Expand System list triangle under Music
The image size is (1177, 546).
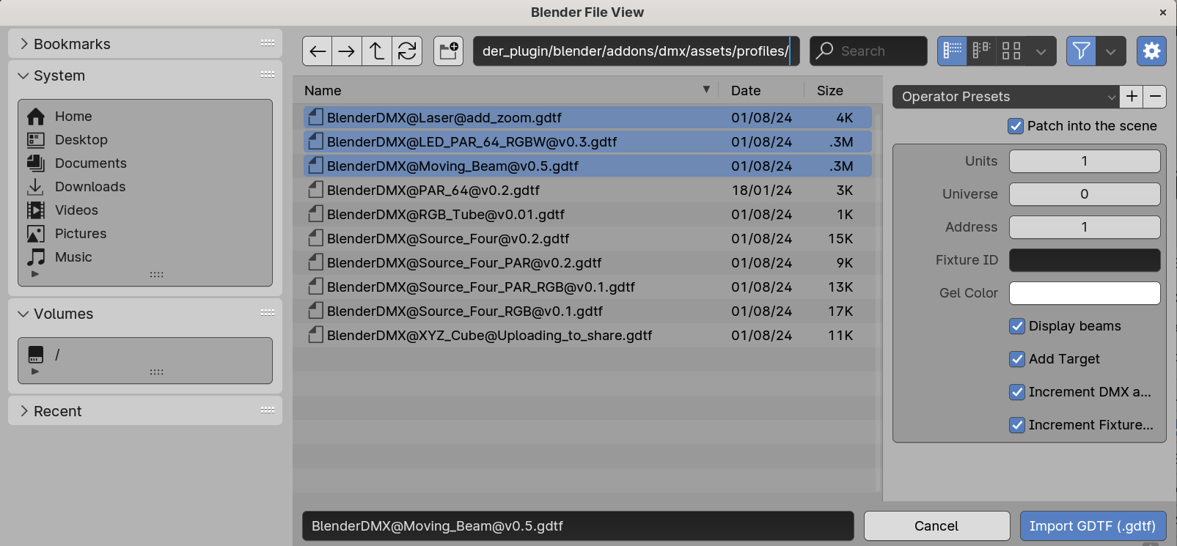pos(35,274)
